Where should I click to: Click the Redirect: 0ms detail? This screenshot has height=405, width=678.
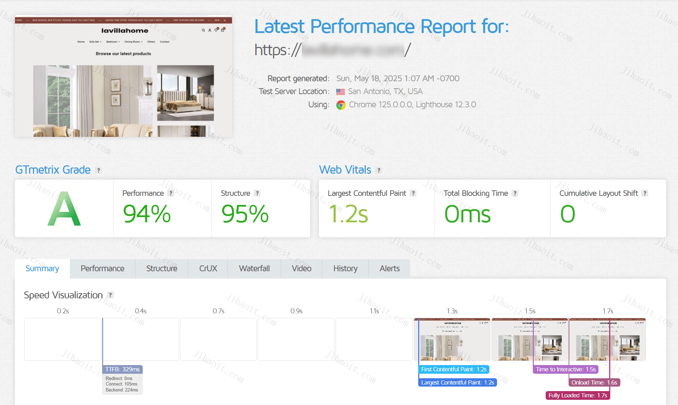coord(119,378)
